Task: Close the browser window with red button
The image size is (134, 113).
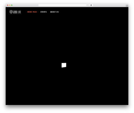Action: [x=8, y=5]
